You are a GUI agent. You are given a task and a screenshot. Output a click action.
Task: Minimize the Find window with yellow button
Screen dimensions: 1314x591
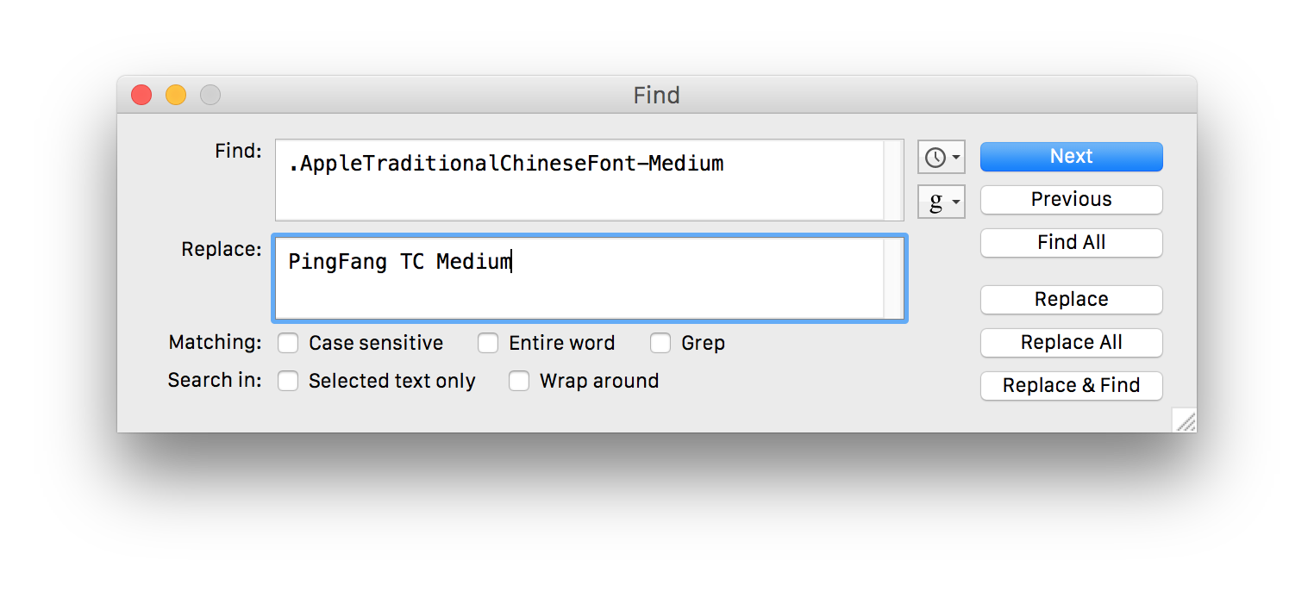(x=176, y=95)
